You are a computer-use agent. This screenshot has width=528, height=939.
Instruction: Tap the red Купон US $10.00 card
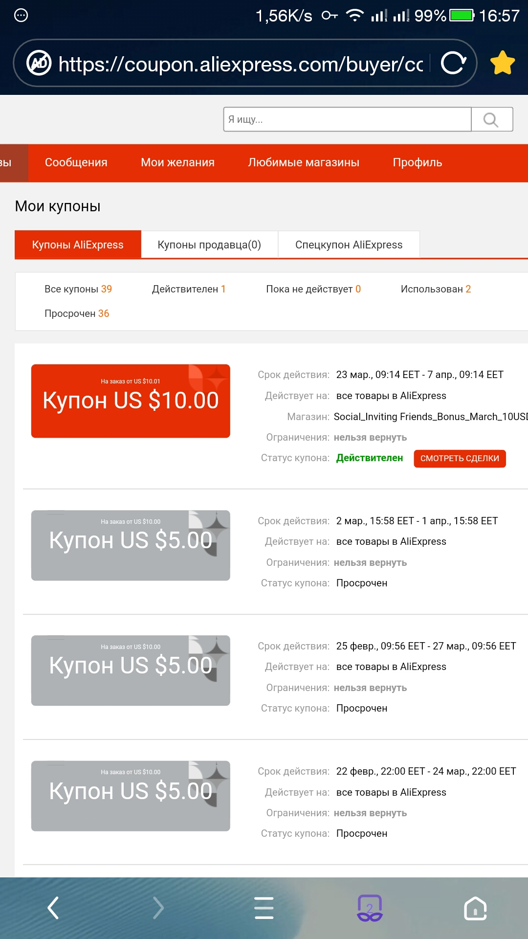131,401
